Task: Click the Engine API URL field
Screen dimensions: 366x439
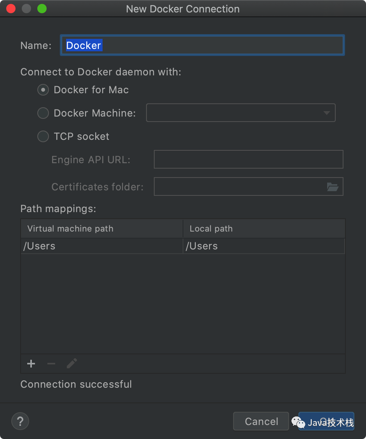Action: 249,159
